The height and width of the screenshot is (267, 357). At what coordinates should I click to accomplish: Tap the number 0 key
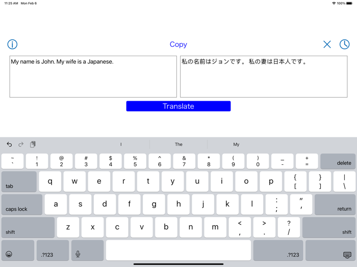pos(258,161)
